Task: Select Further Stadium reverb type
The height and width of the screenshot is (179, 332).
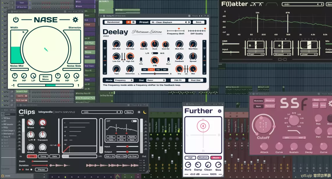Action: [203, 158]
